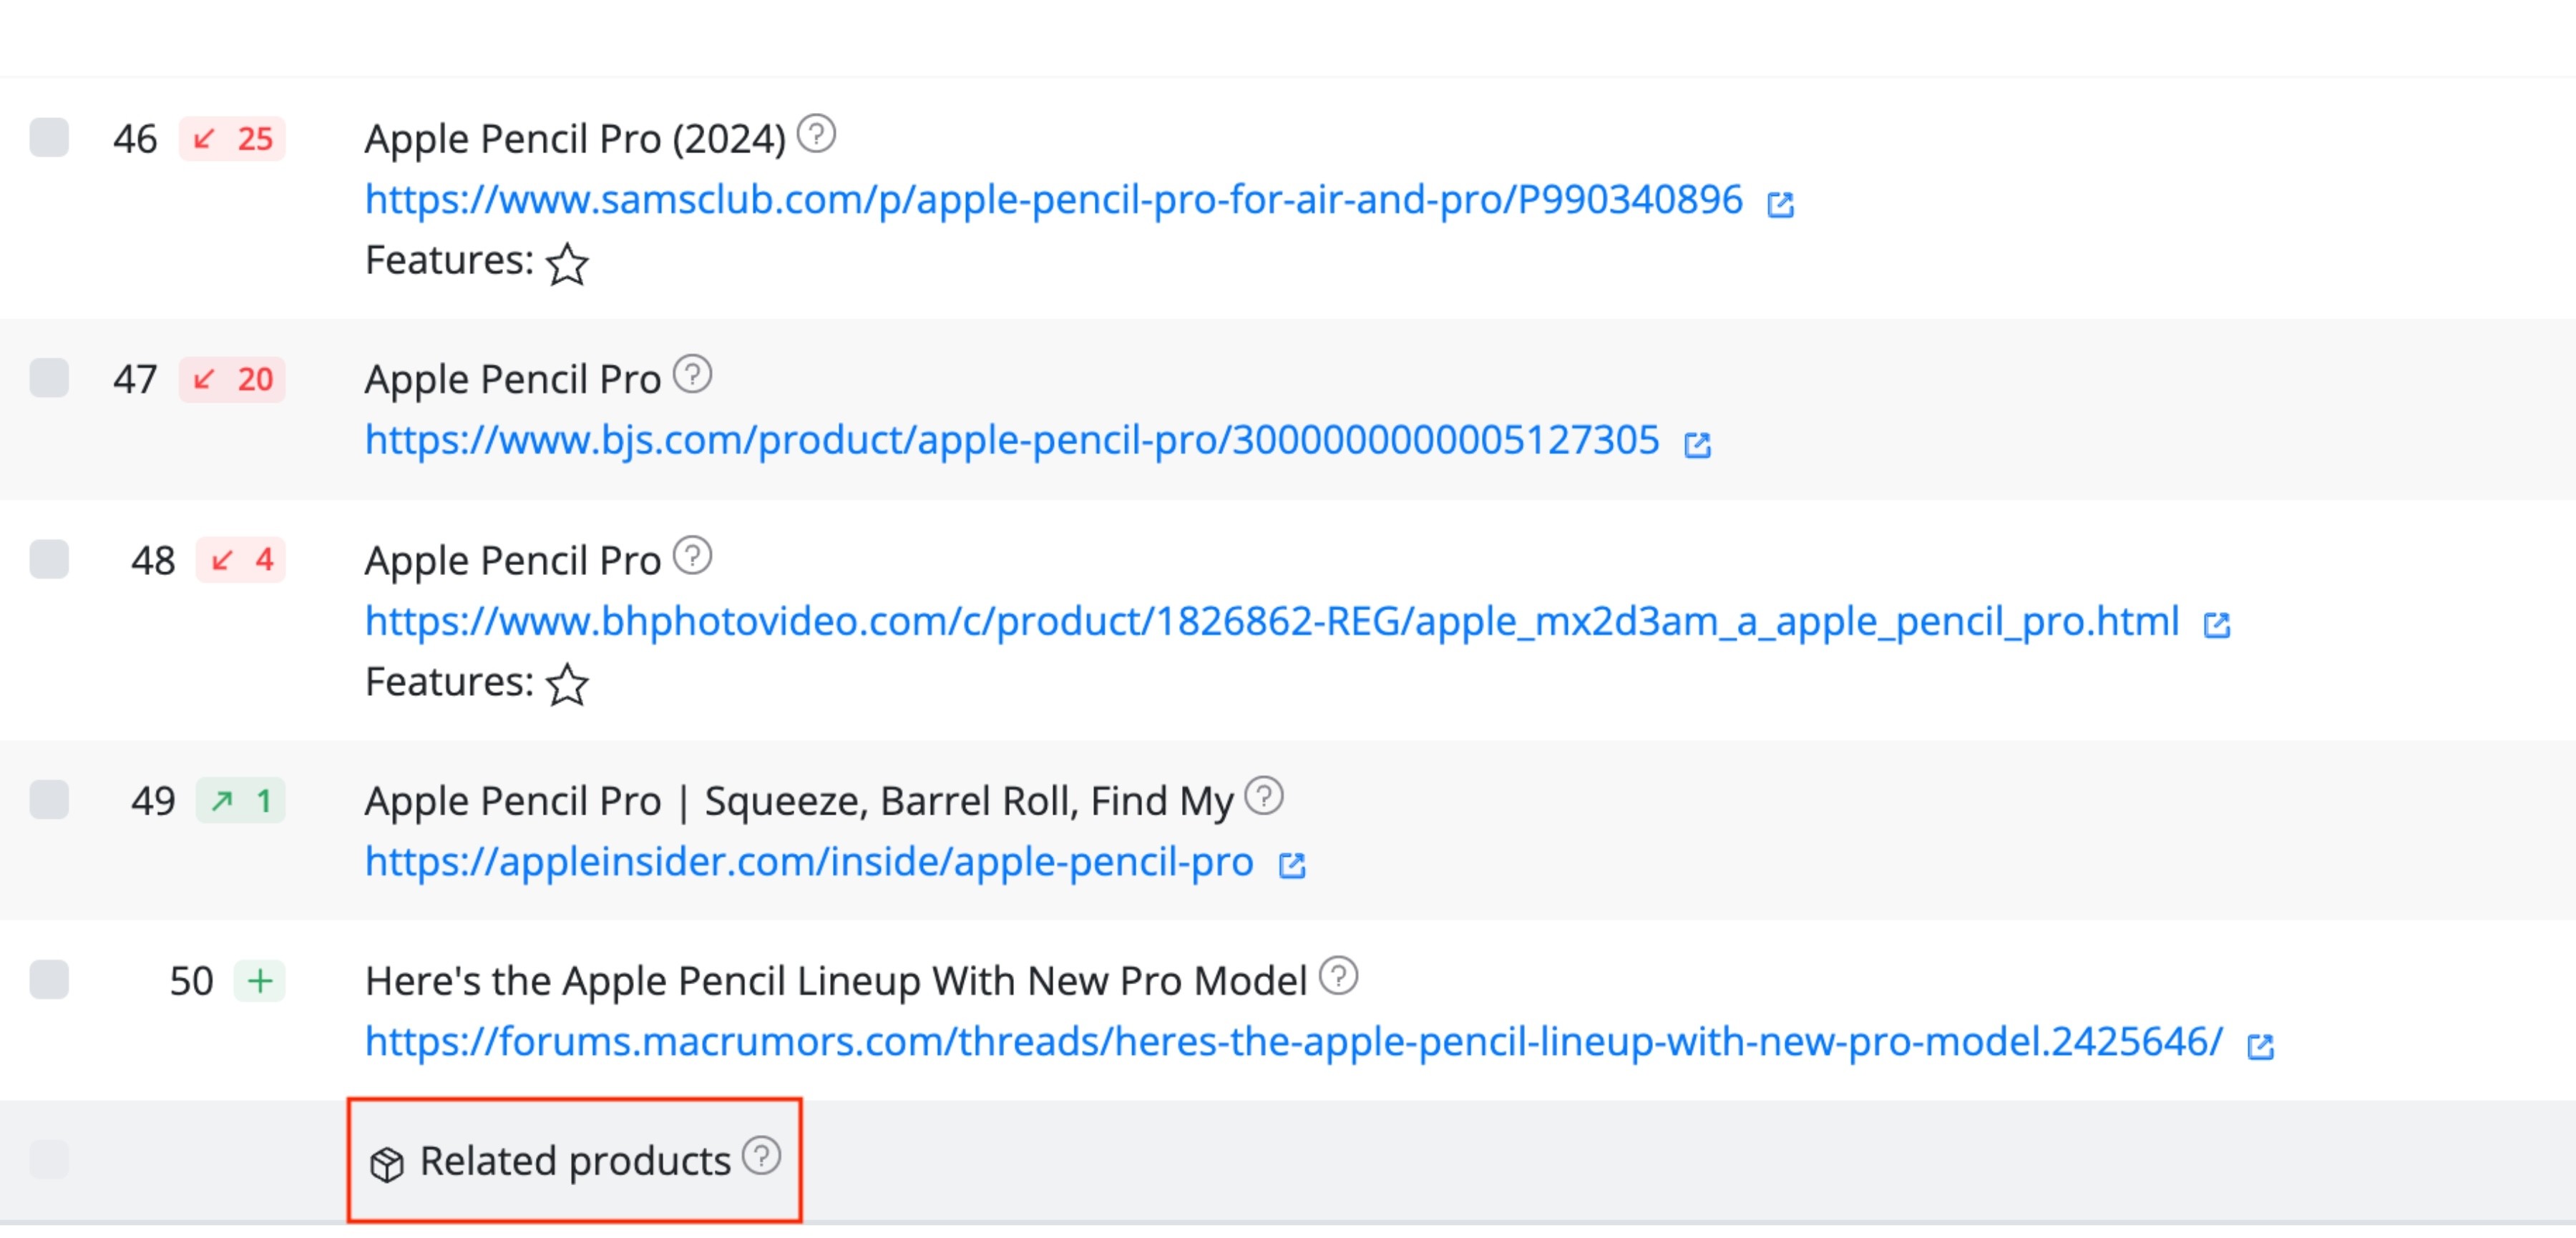The height and width of the screenshot is (1238, 2576).
Task: Open help tooltip on row 47 Apple Pencil Pro
Action: (693, 375)
